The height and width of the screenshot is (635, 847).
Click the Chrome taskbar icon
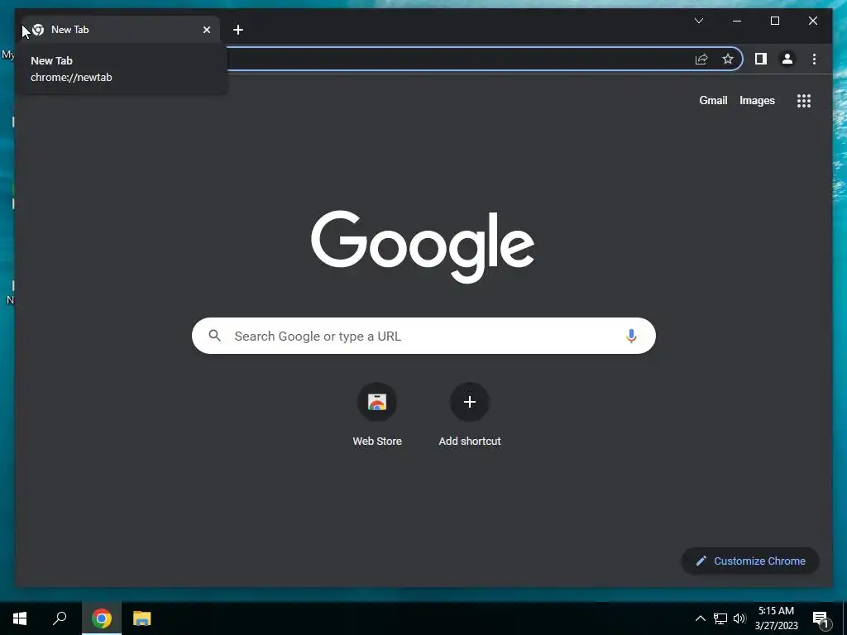tap(102, 618)
